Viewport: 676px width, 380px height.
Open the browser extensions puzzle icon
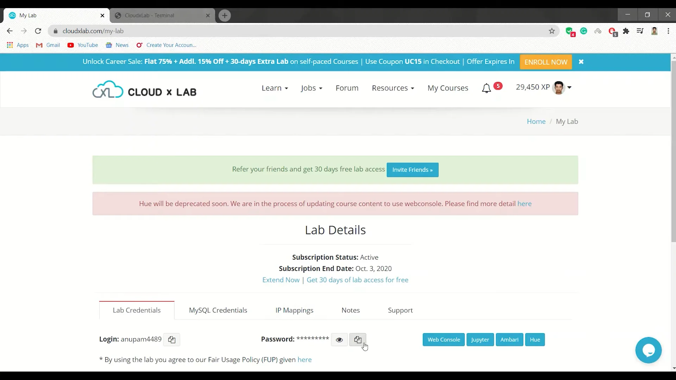click(x=626, y=31)
